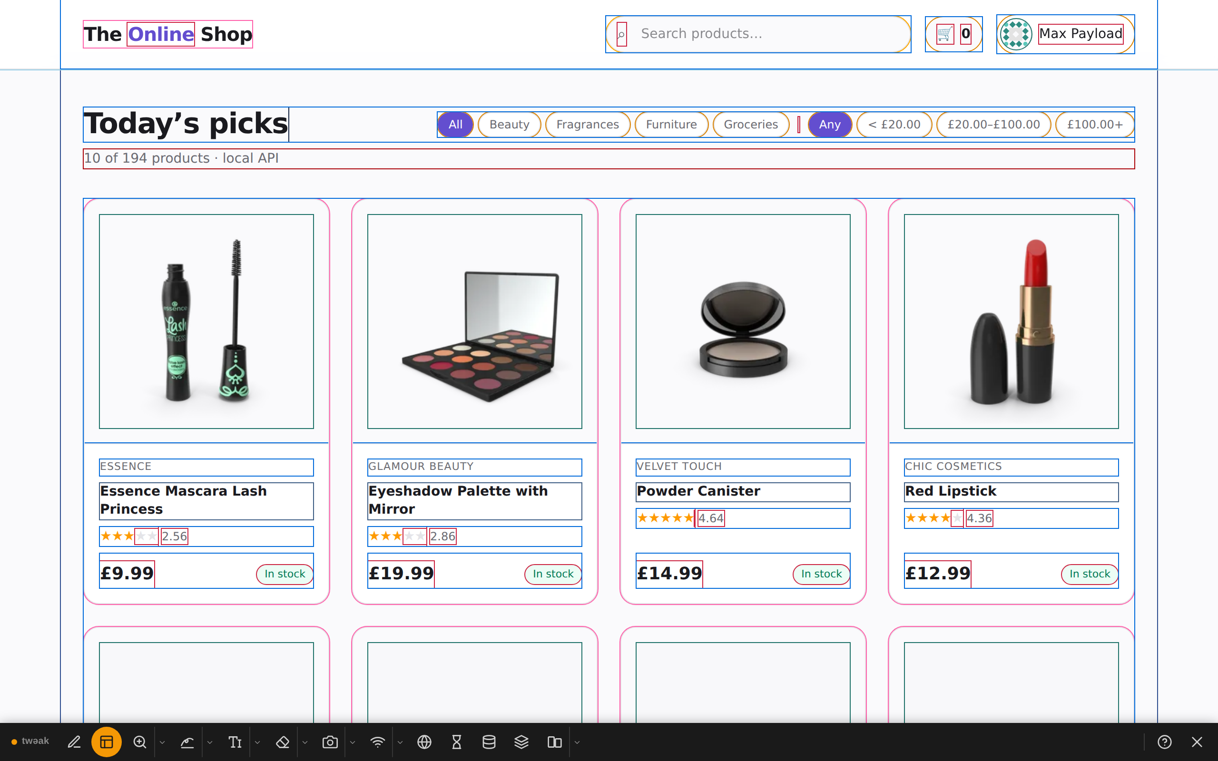1218x761 pixels.
Task: Click the Eyeshadow Palette with Mirror title
Action: click(475, 501)
